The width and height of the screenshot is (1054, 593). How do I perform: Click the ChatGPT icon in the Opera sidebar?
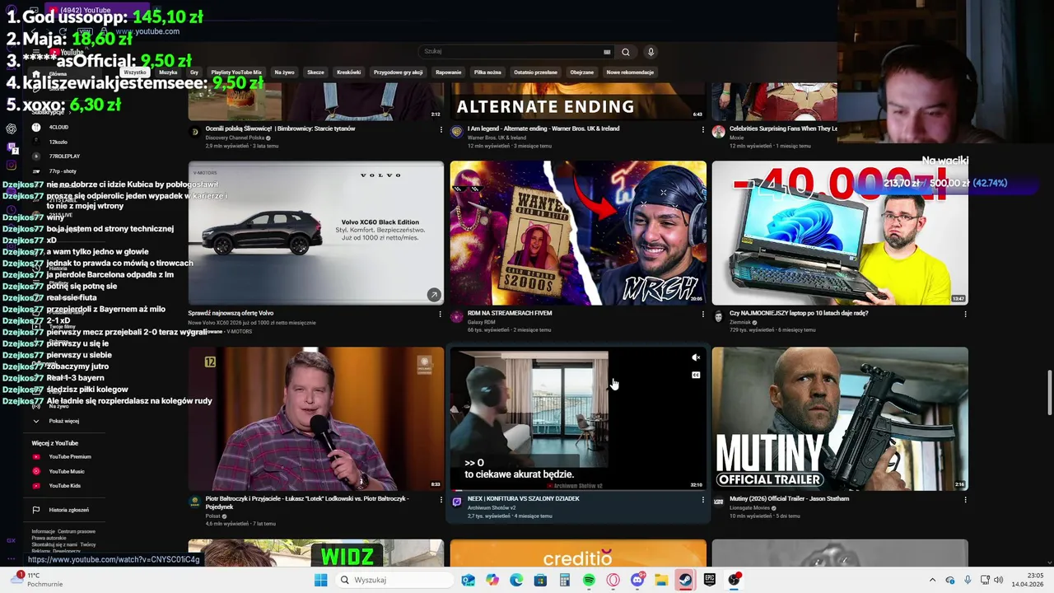(x=12, y=128)
